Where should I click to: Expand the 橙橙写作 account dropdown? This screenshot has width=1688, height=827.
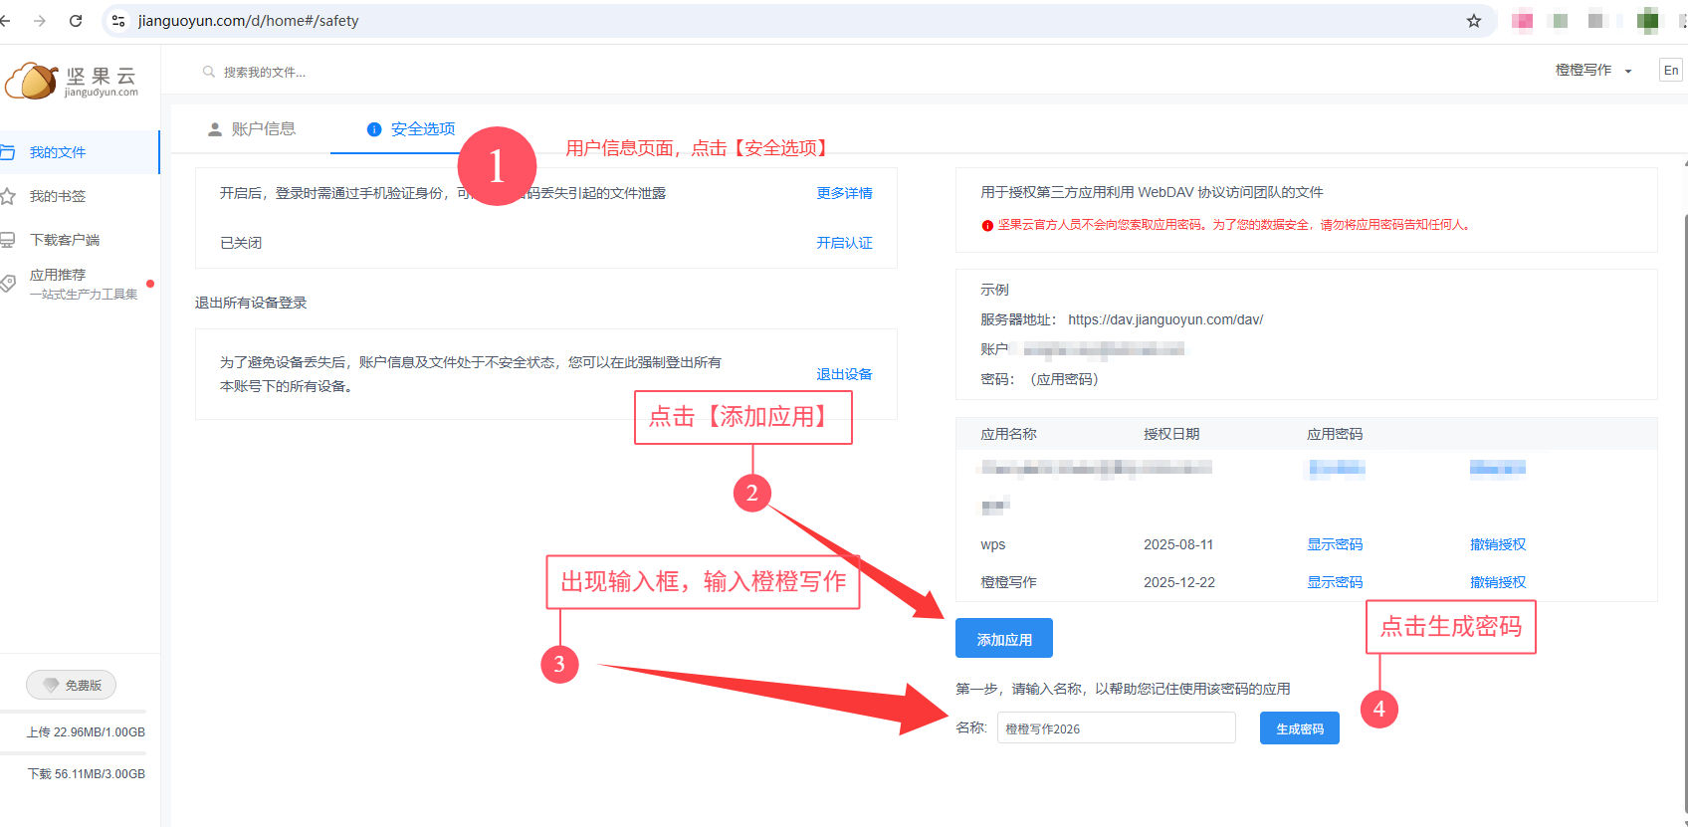click(x=1593, y=70)
